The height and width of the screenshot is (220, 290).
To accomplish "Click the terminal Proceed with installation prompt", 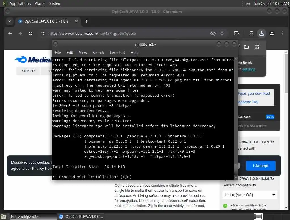I will 92,177.
